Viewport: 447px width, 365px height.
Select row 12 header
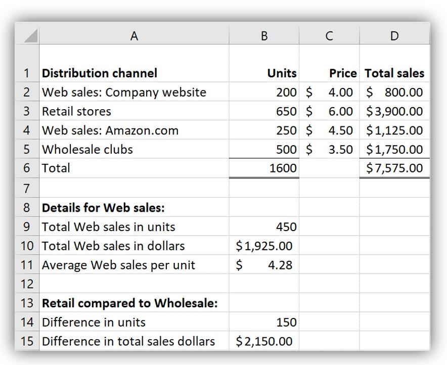[27, 284]
